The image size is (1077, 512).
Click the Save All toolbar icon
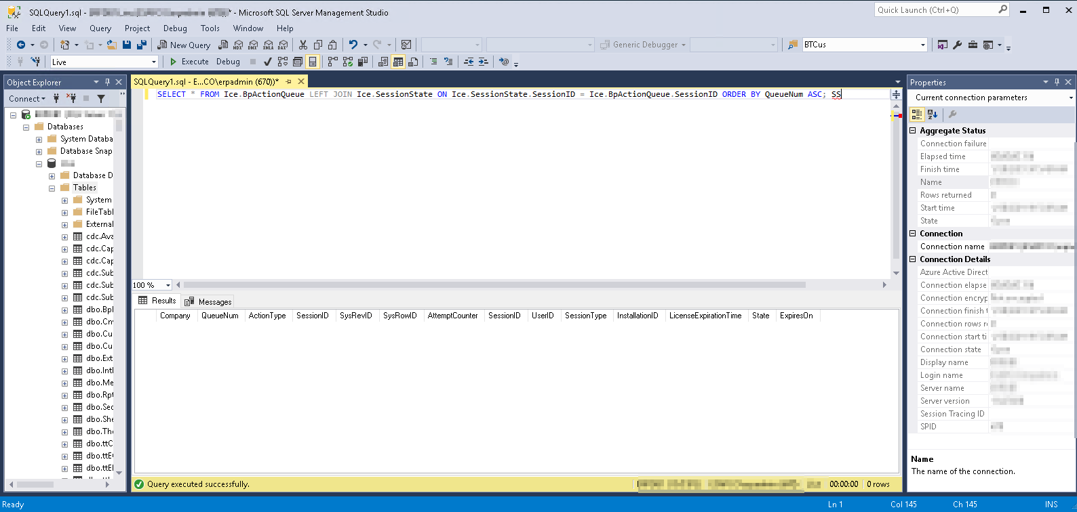142,45
